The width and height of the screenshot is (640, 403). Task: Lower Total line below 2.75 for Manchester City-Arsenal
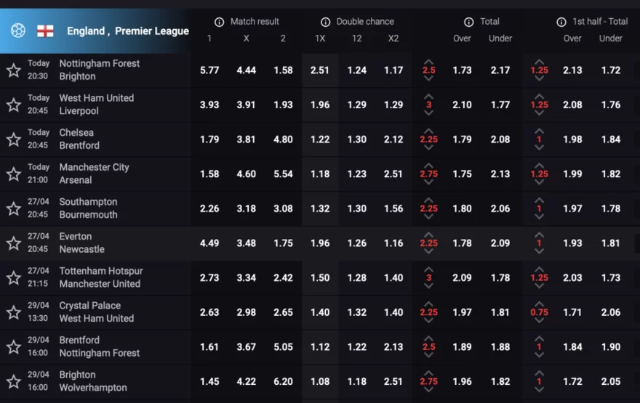(429, 182)
